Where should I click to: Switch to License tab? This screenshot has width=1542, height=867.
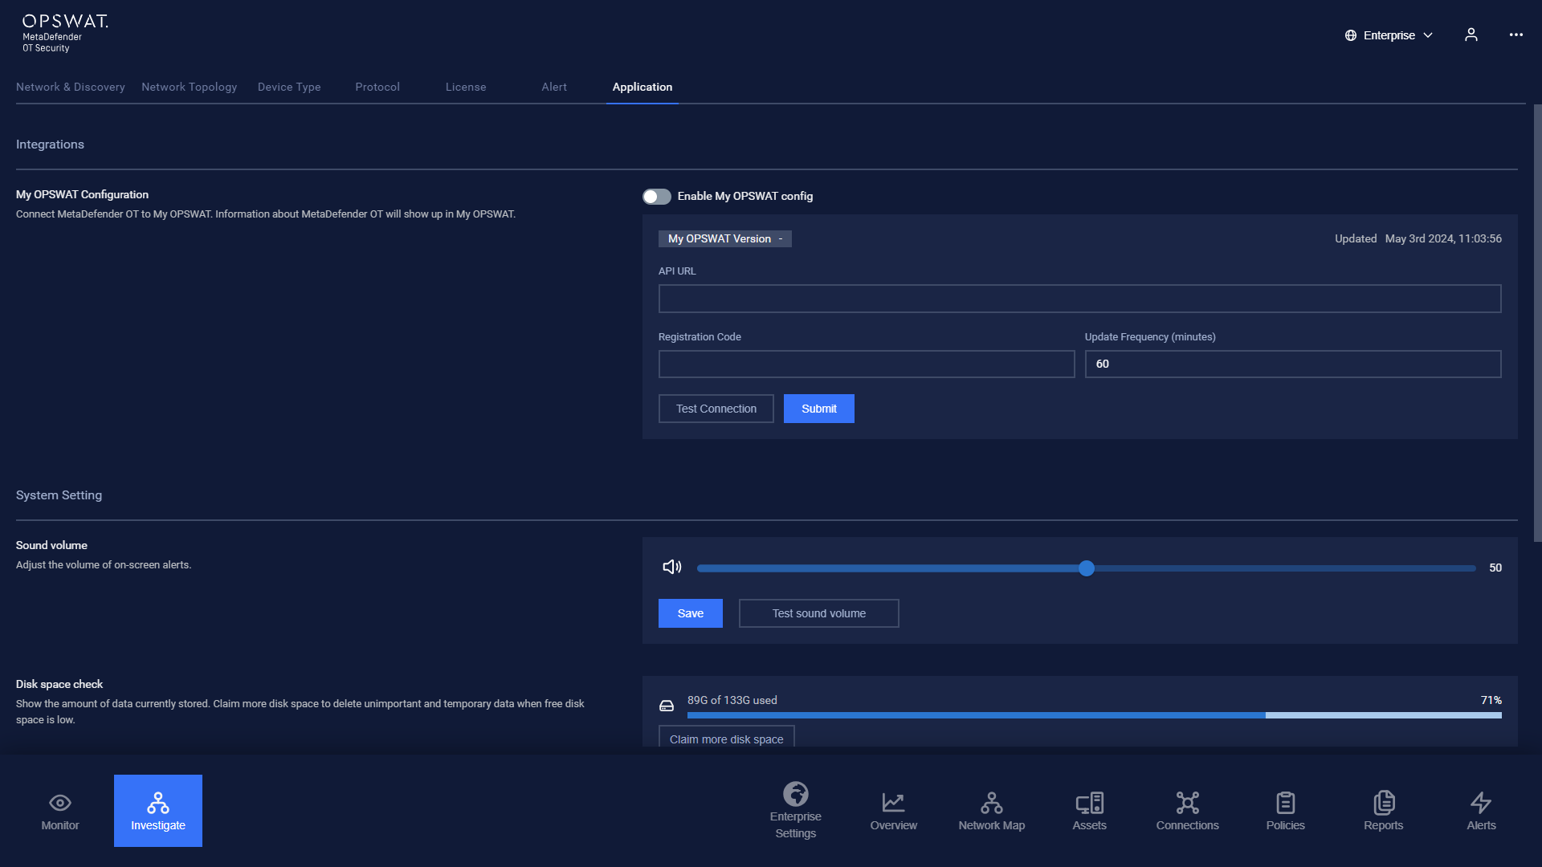(466, 87)
